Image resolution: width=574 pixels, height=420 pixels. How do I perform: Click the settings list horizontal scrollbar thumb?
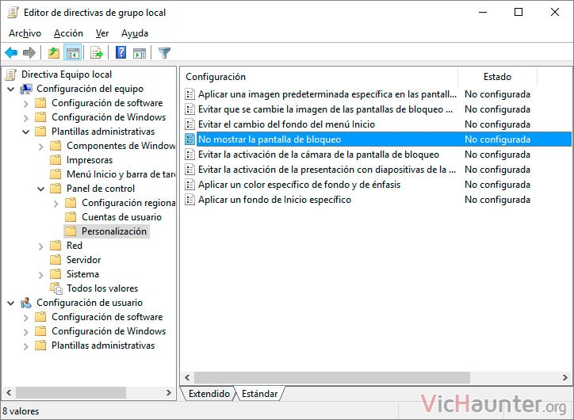click(332, 377)
